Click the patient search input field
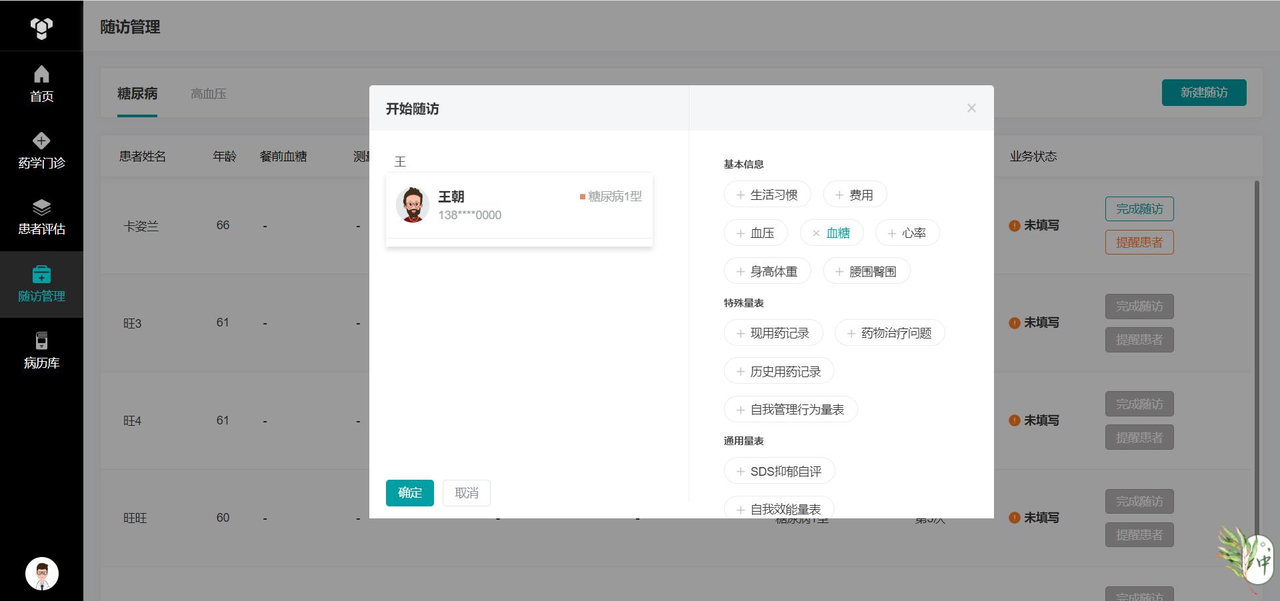Screen dimensions: 1280x601 [519, 161]
